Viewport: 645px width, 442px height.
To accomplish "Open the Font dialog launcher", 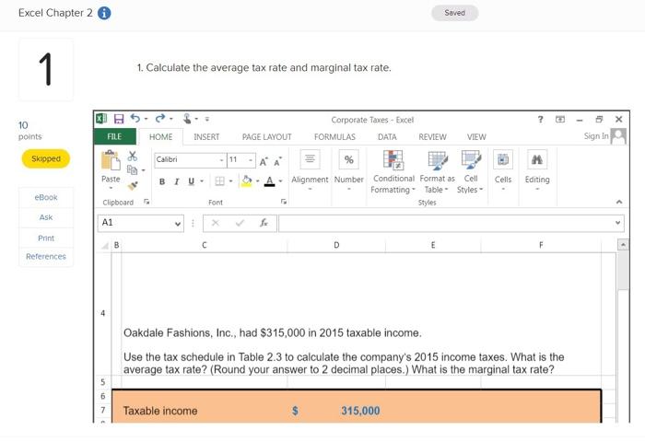I will click(284, 202).
